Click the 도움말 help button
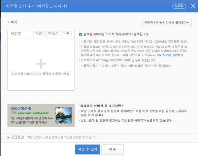 (179, 6)
